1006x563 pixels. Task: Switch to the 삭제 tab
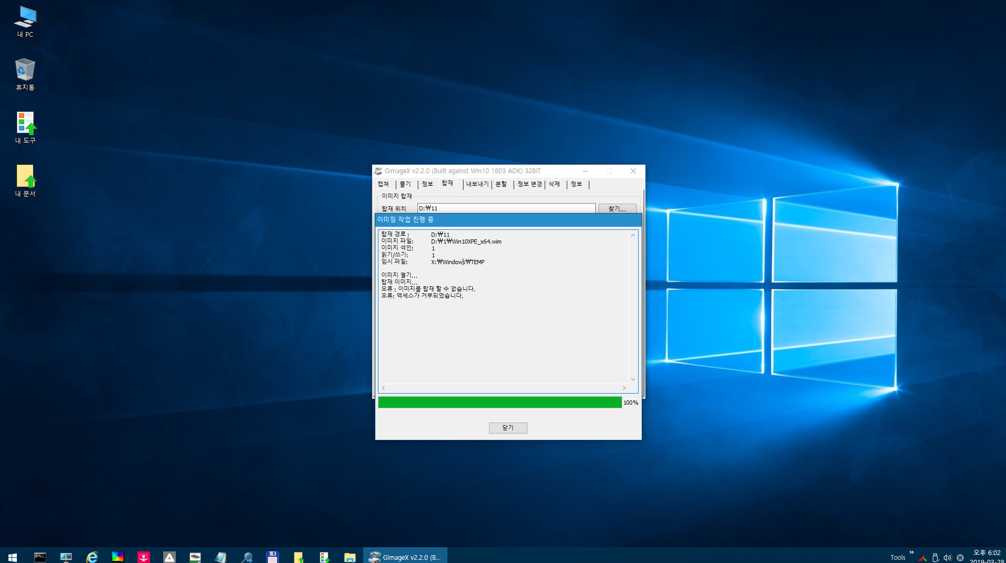pyautogui.click(x=554, y=184)
